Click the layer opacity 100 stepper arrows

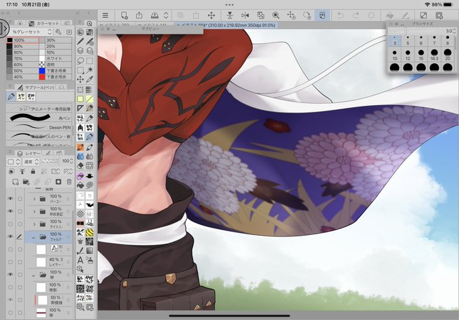point(71,161)
